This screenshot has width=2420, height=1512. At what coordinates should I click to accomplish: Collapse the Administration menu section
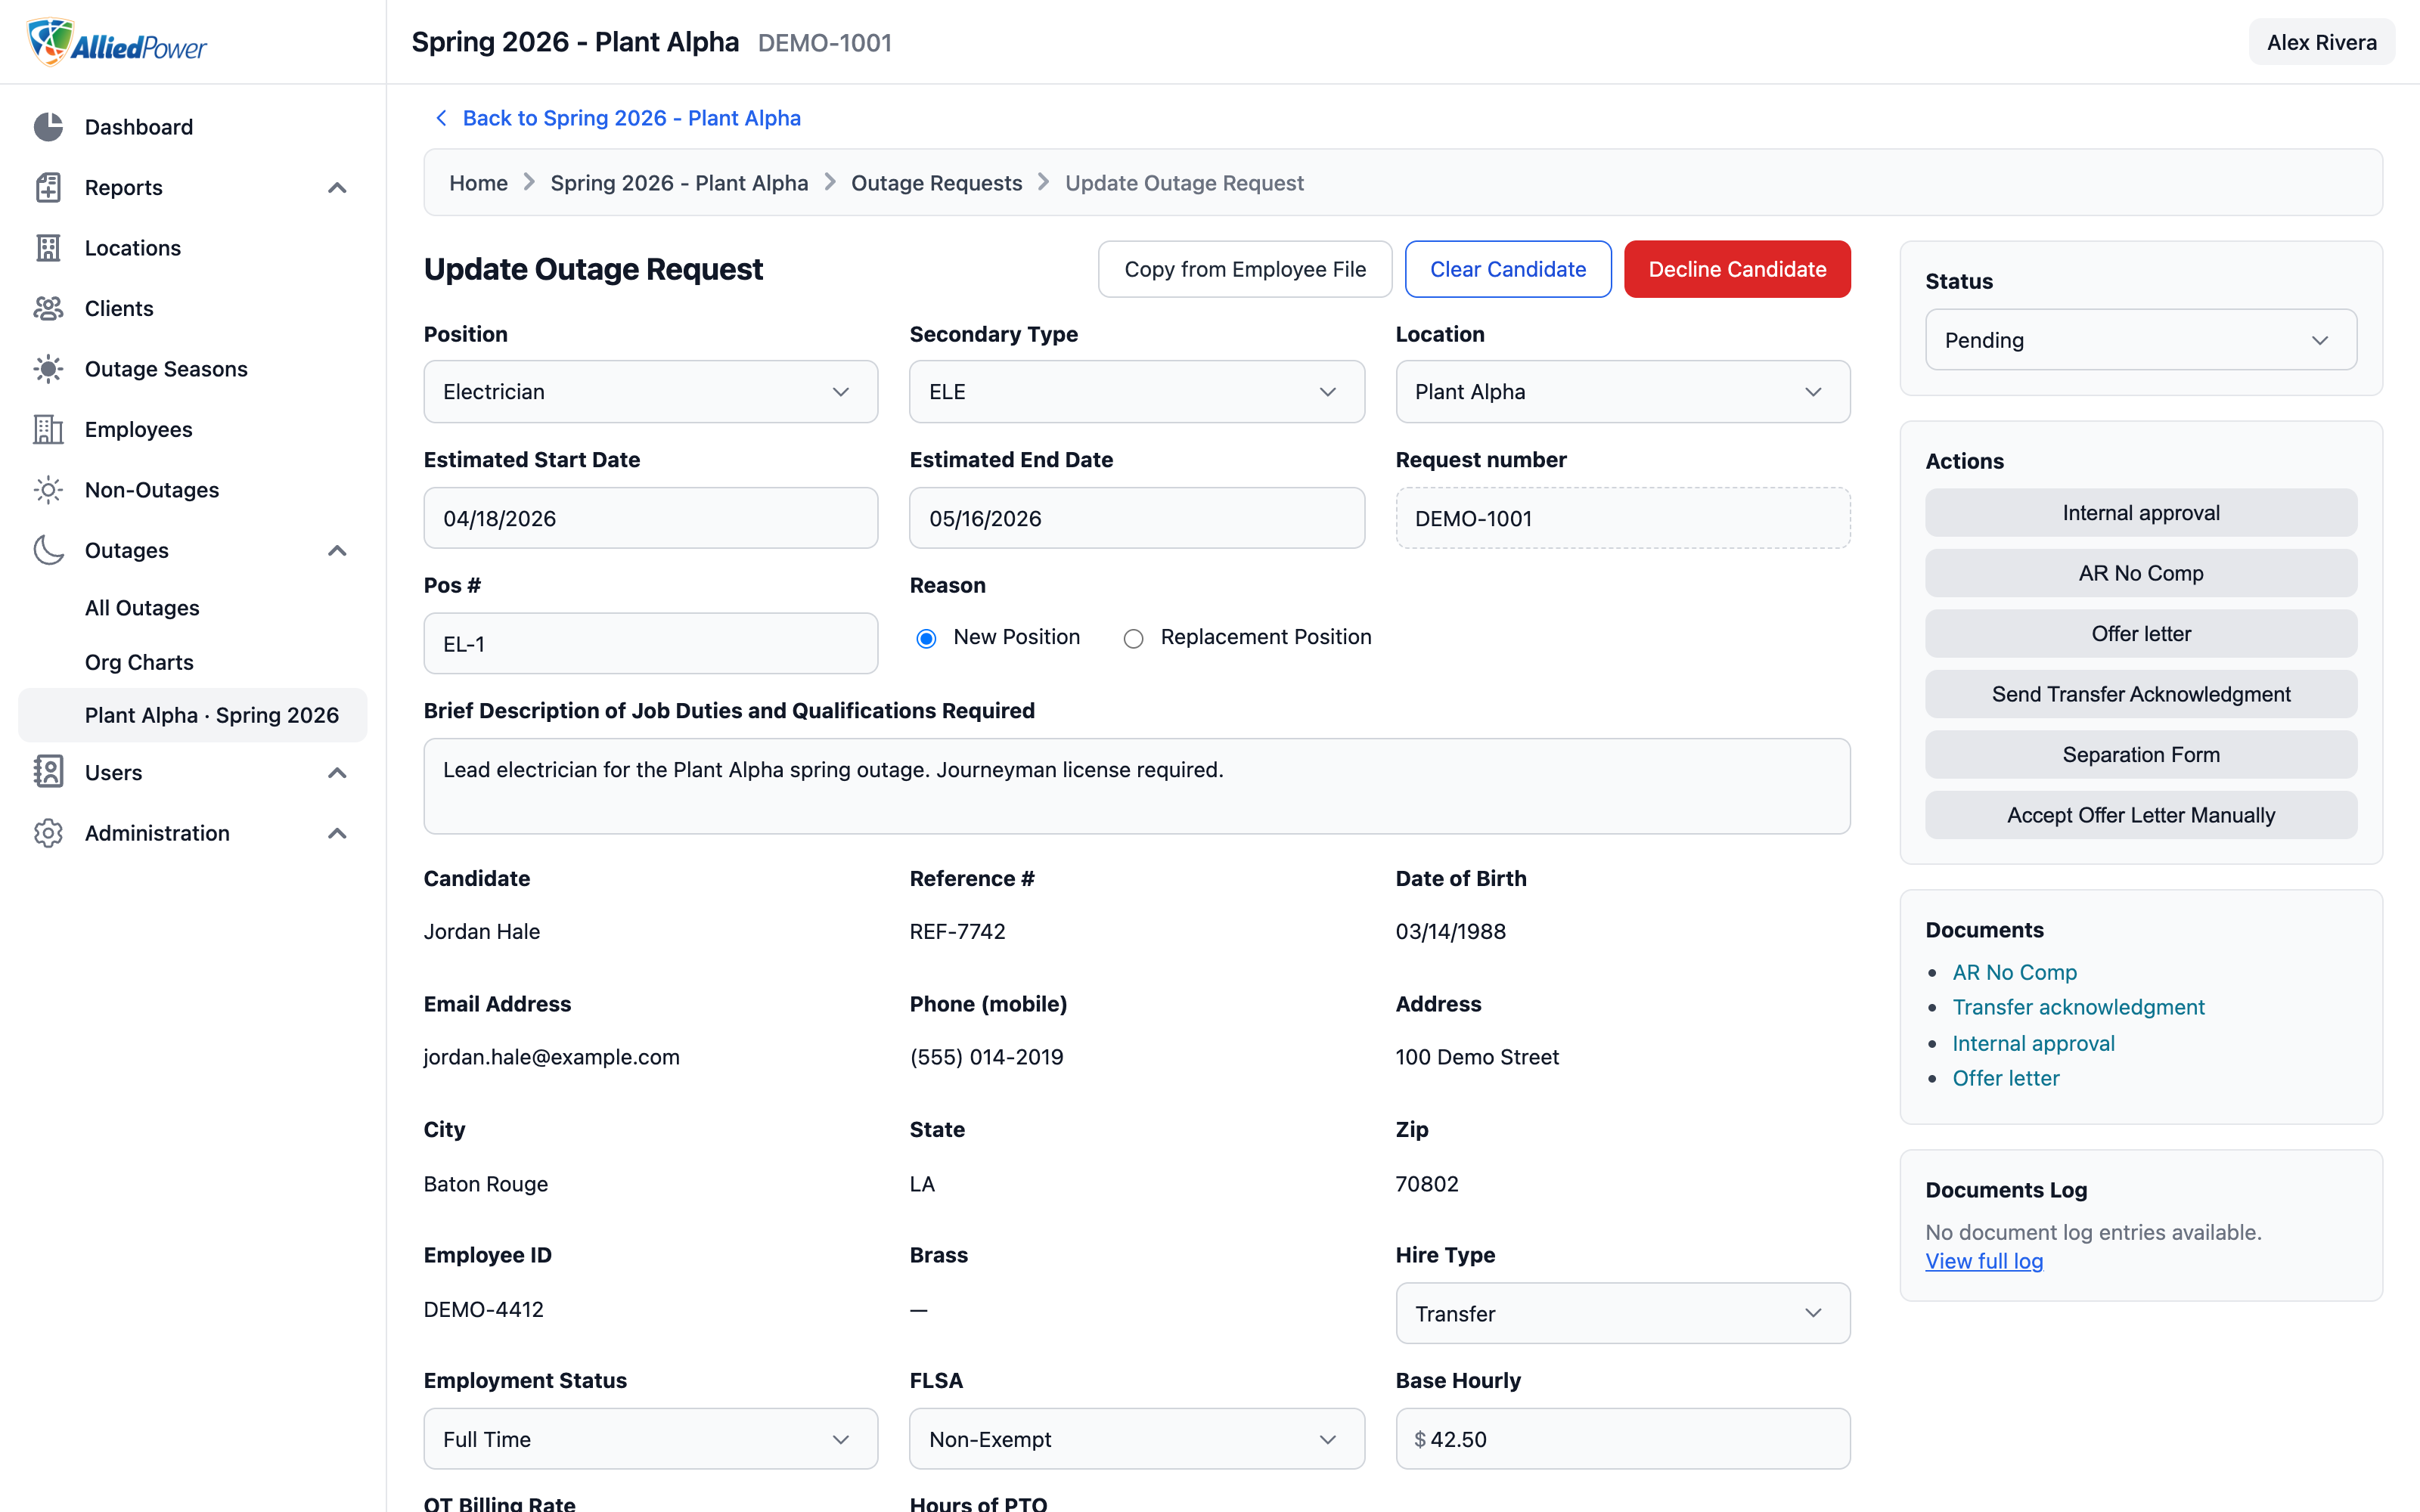[x=338, y=833]
